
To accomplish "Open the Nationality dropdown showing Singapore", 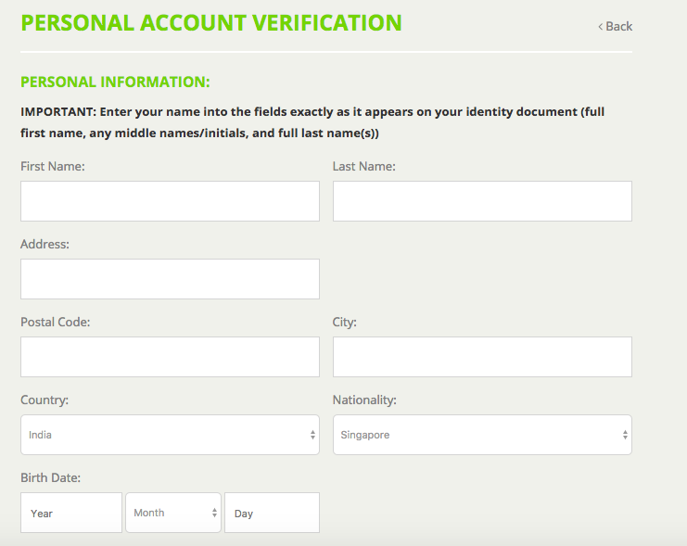I will (482, 435).
